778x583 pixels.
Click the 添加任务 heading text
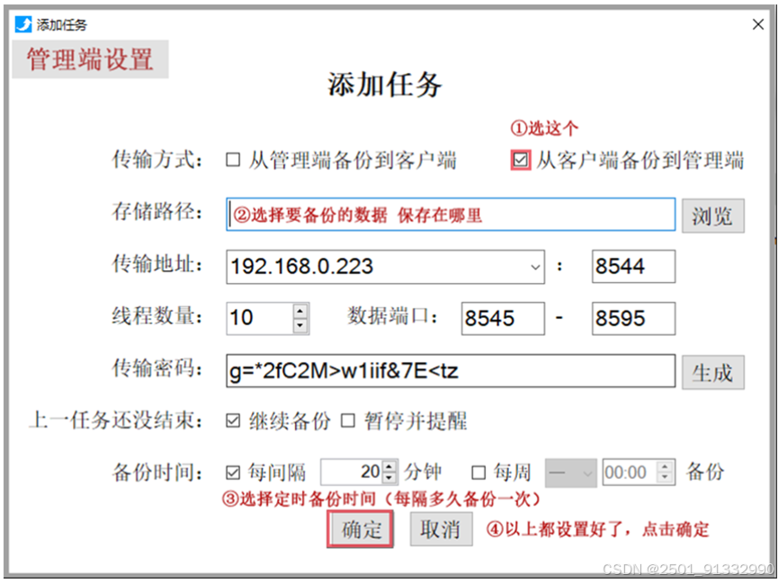[385, 84]
